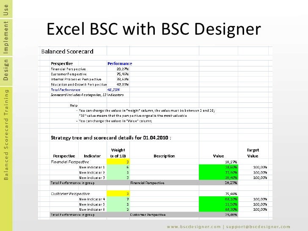Select the green 28,40% value cell
This screenshot has width=308, height=231.
[x=218, y=178]
